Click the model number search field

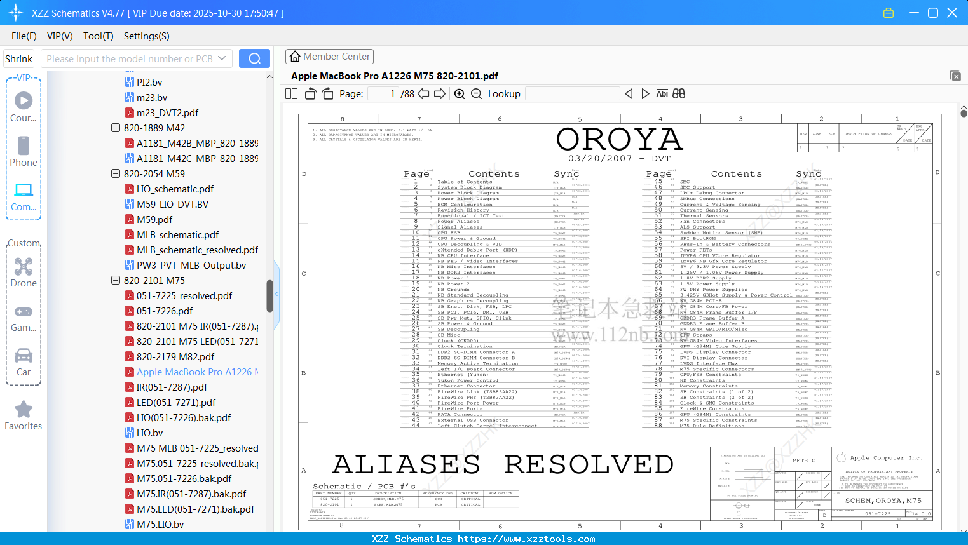pyautogui.click(x=130, y=58)
